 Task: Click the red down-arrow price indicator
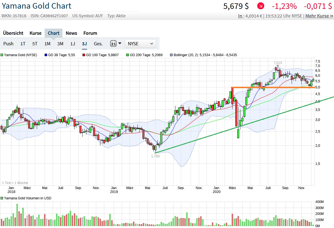click(261, 6)
